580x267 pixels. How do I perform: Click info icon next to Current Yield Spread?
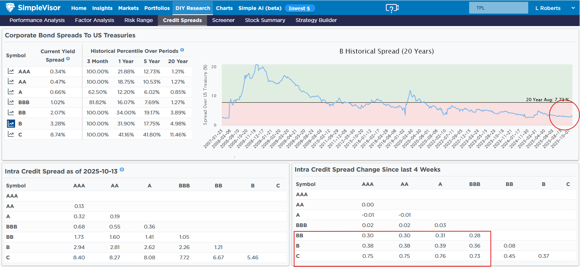(x=68, y=59)
